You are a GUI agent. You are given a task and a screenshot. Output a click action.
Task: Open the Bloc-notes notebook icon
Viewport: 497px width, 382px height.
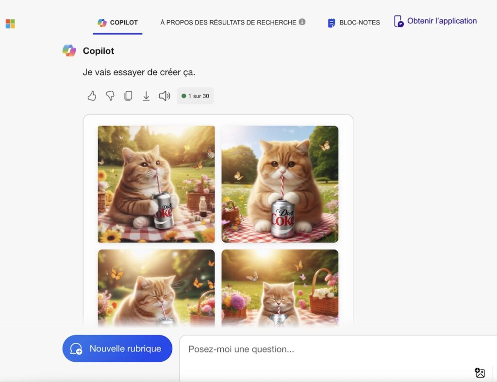(331, 22)
